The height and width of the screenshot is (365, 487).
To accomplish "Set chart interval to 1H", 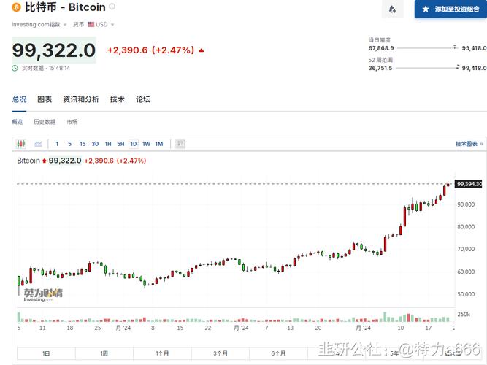I will click(x=108, y=144).
